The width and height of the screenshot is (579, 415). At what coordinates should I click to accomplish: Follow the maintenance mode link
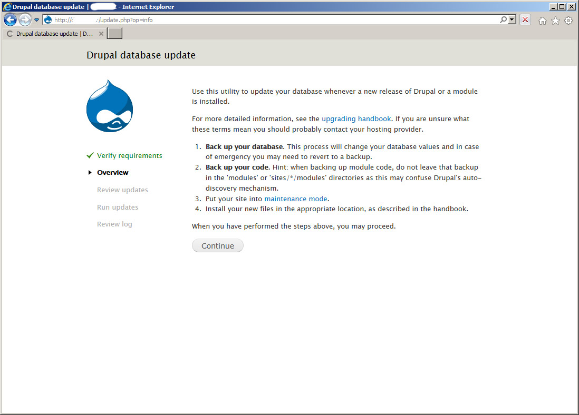point(296,199)
